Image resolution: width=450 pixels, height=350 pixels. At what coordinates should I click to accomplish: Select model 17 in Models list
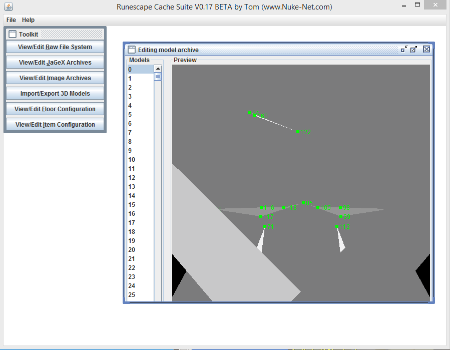(141, 222)
